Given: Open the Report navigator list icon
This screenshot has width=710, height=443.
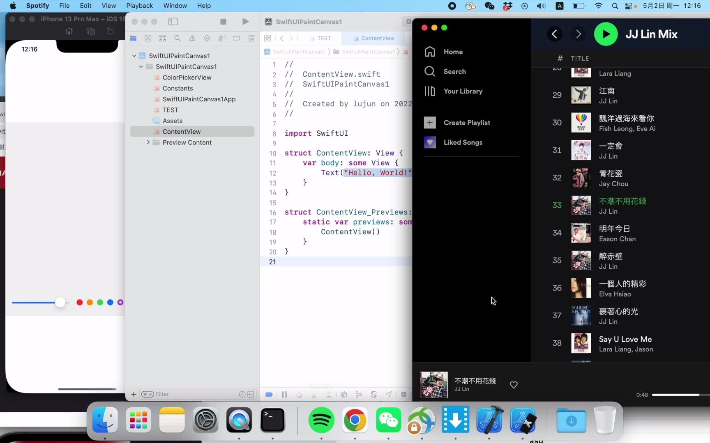Looking at the screenshot, I should [x=251, y=38].
